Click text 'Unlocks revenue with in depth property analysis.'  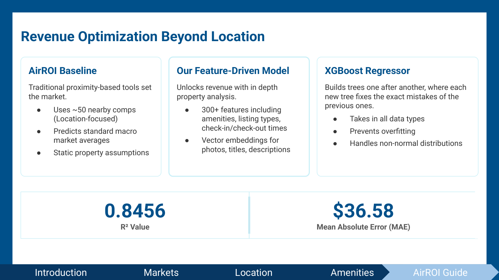pos(227,92)
